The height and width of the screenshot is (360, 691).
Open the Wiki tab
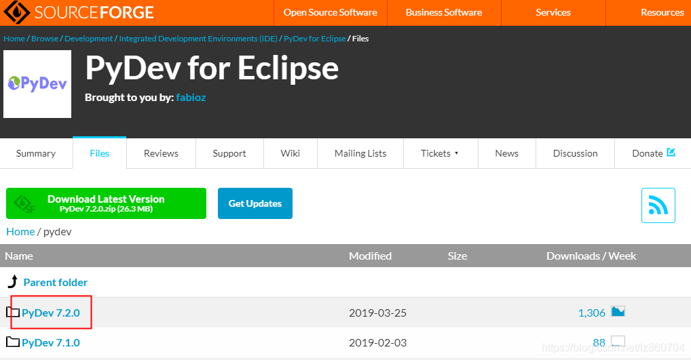(291, 153)
